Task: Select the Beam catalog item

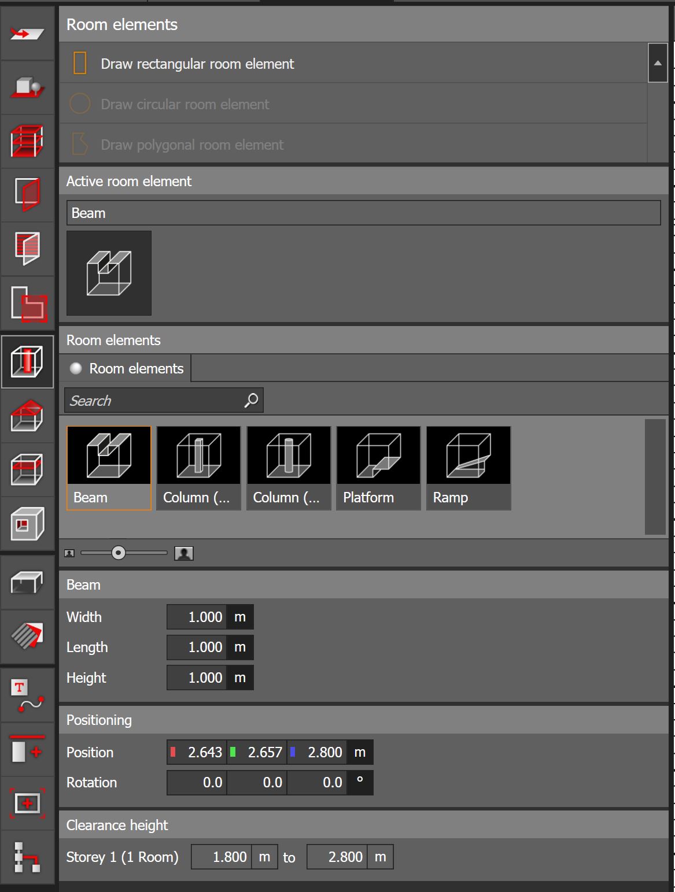Action: (x=109, y=468)
